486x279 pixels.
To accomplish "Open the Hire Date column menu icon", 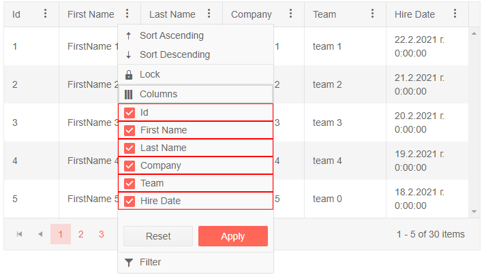I will [x=455, y=14].
